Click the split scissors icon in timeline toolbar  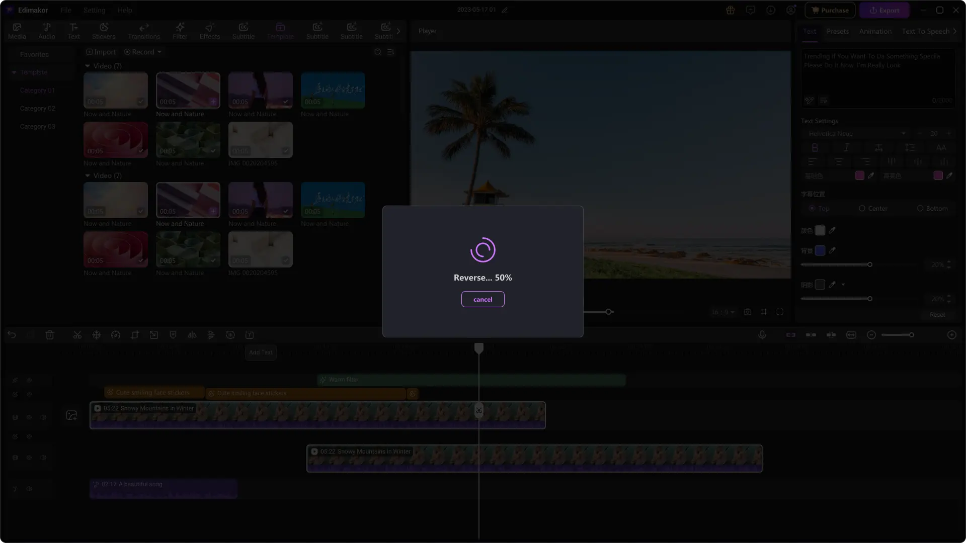point(77,335)
